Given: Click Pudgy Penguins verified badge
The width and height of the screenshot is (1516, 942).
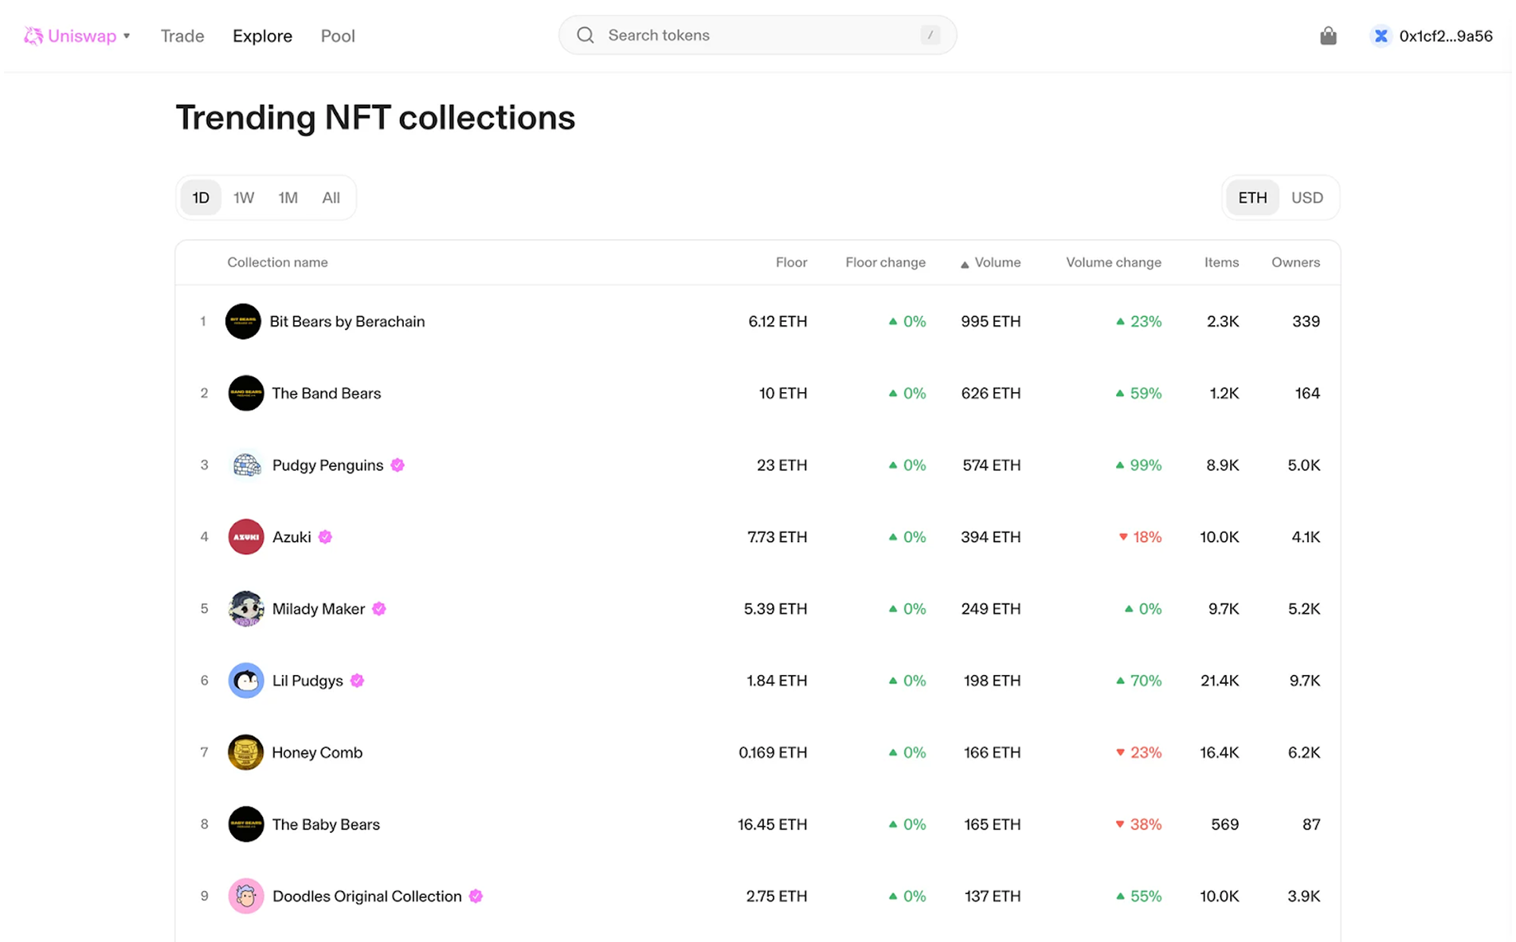Looking at the screenshot, I should click(398, 465).
